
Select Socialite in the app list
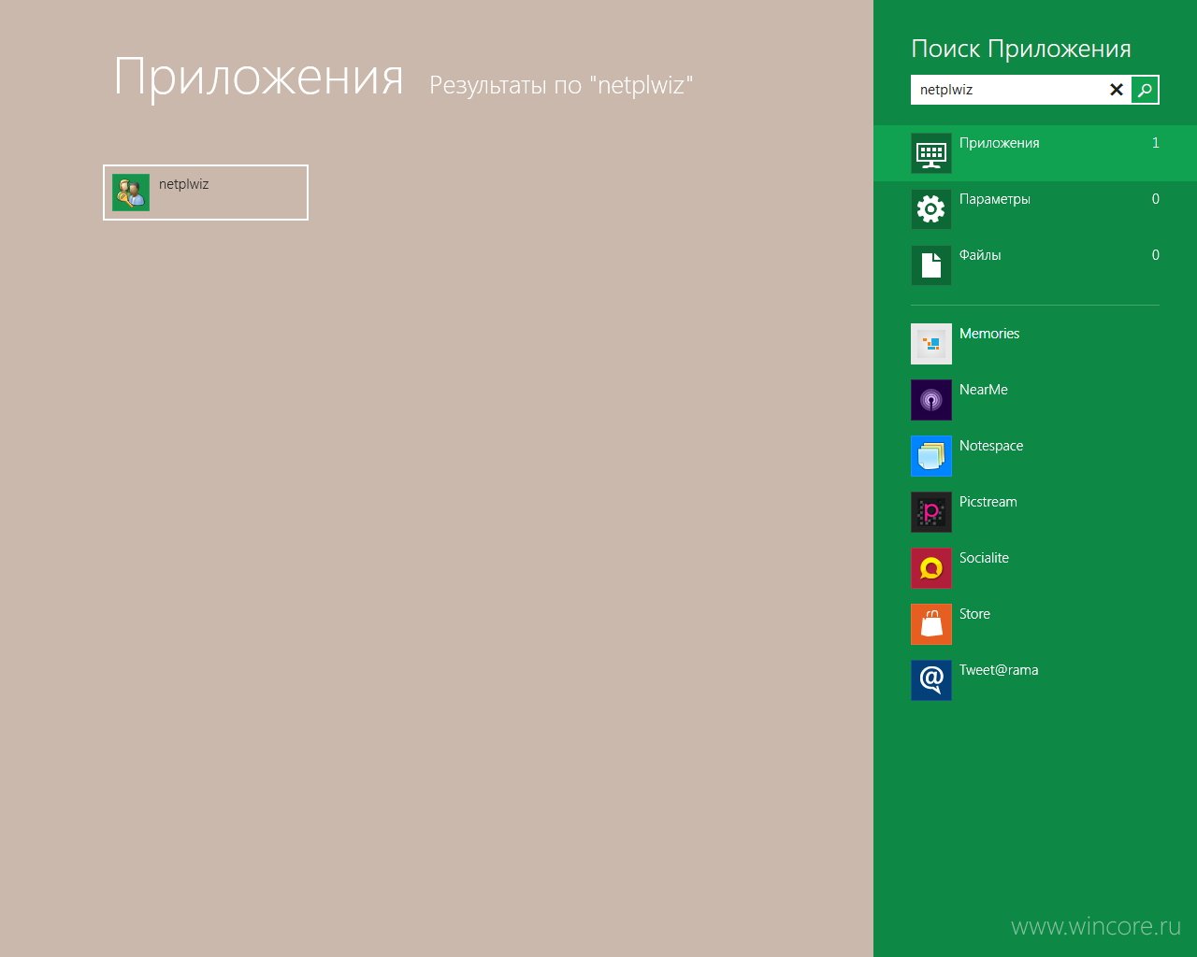(984, 558)
